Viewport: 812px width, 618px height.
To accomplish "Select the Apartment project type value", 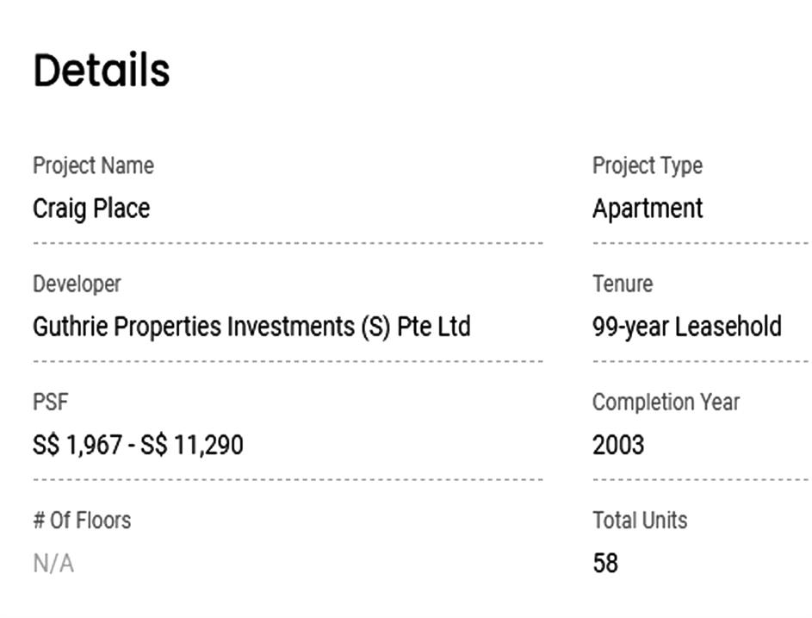I will click(x=648, y=209).
